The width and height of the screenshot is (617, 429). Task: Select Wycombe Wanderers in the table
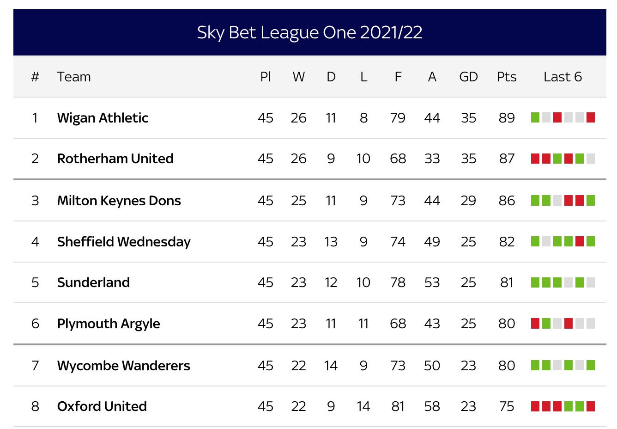tap(124, 366)
